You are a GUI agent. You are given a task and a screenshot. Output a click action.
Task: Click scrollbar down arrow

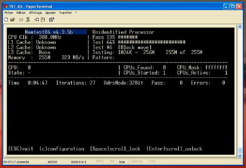pyautogui.click(x=240, y=156)
